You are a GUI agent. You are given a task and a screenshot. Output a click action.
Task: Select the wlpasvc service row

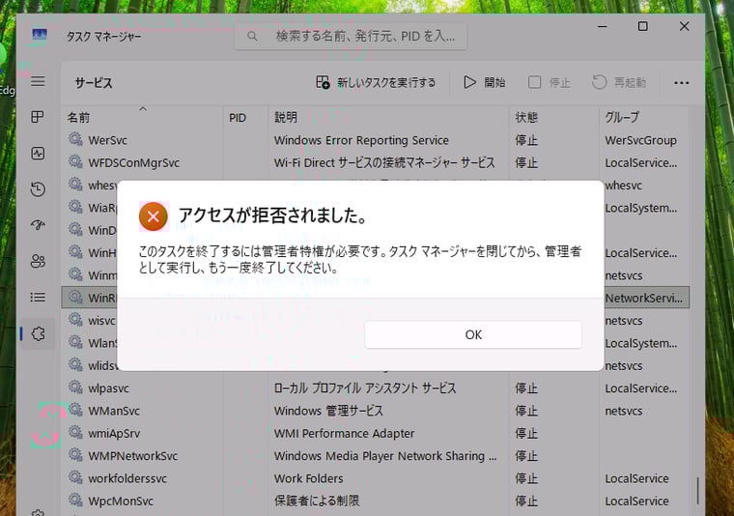tap(376, 388)
